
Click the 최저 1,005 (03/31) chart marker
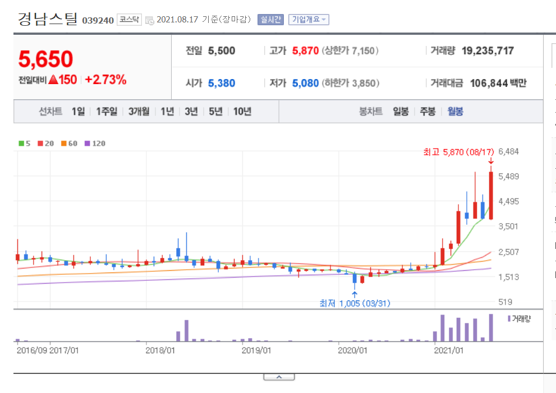coord(355,303)
